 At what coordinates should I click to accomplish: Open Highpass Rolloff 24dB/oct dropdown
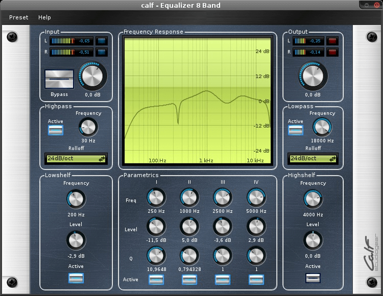76,159
